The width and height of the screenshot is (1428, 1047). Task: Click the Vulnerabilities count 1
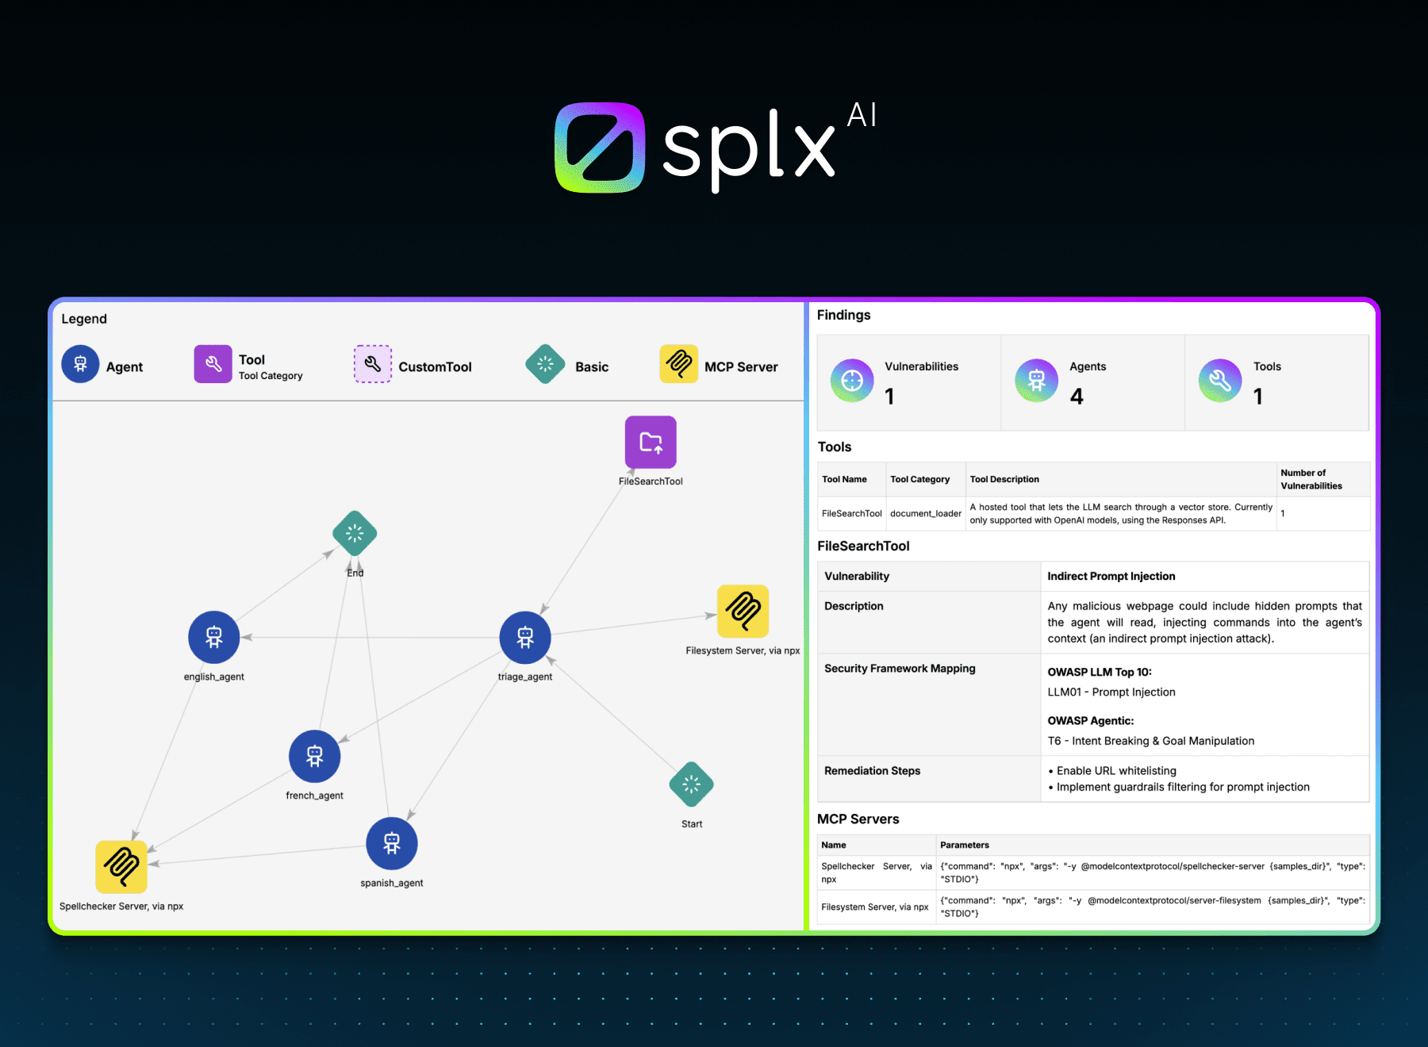pos(889,396)
